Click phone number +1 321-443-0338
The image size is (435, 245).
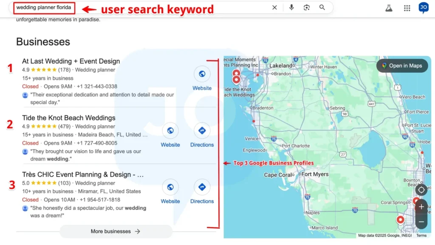[97, 86]
